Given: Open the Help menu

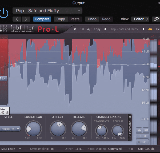Looking at the screenshot, I should point(158,29).
